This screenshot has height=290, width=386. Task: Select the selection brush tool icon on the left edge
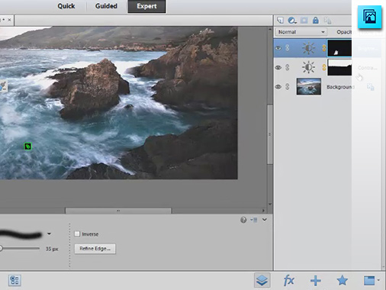point(3,86)
